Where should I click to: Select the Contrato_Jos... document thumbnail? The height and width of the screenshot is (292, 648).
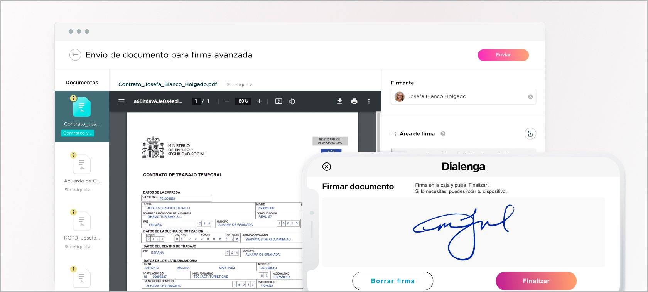[x=82, y=107]
